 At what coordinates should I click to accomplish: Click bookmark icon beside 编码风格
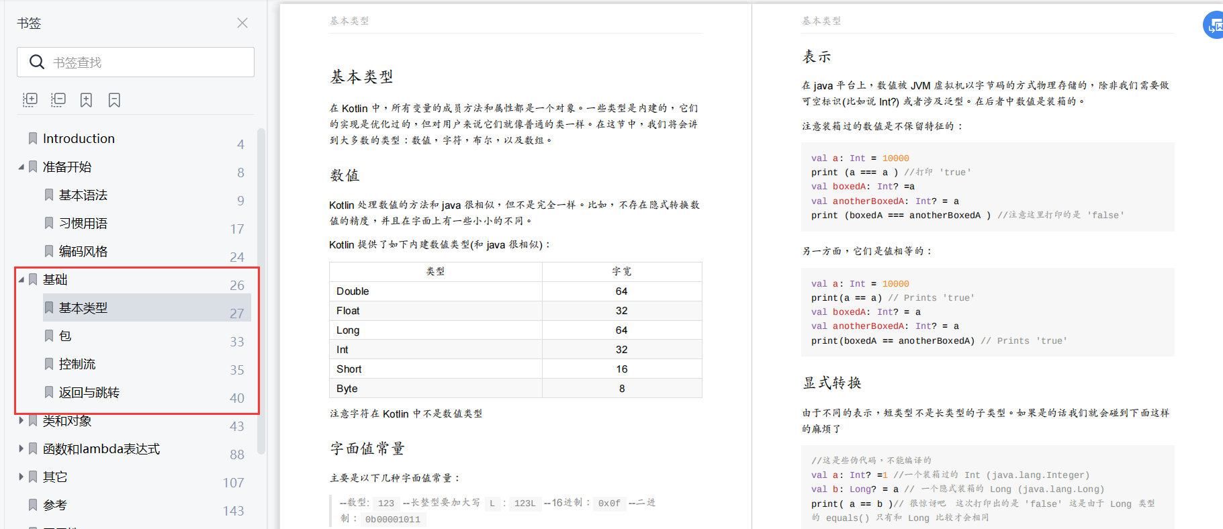[49, 251]
